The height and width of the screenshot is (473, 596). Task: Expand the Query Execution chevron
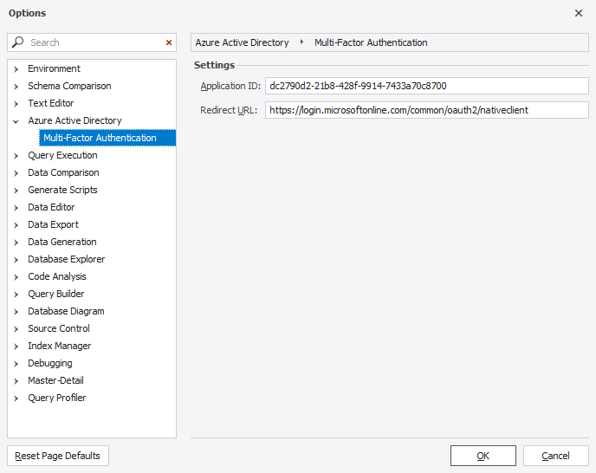[16, 156]
